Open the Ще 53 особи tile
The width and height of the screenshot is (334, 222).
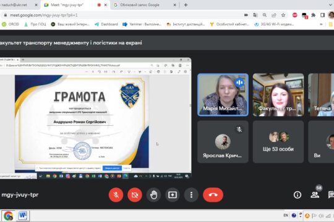pyautogui.click(x=278, y=142)
